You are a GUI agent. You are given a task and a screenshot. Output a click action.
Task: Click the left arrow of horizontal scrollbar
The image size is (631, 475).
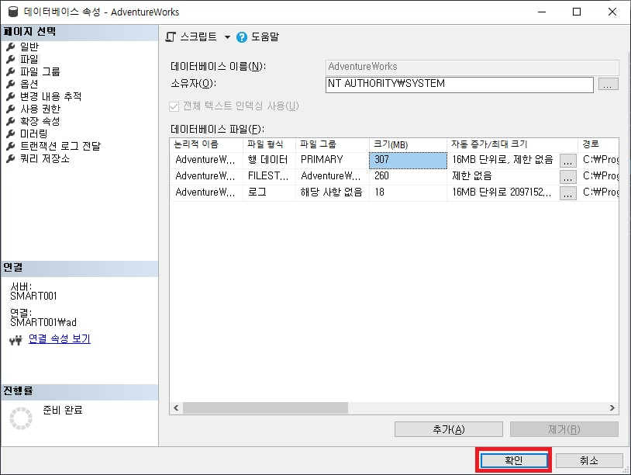176,407
